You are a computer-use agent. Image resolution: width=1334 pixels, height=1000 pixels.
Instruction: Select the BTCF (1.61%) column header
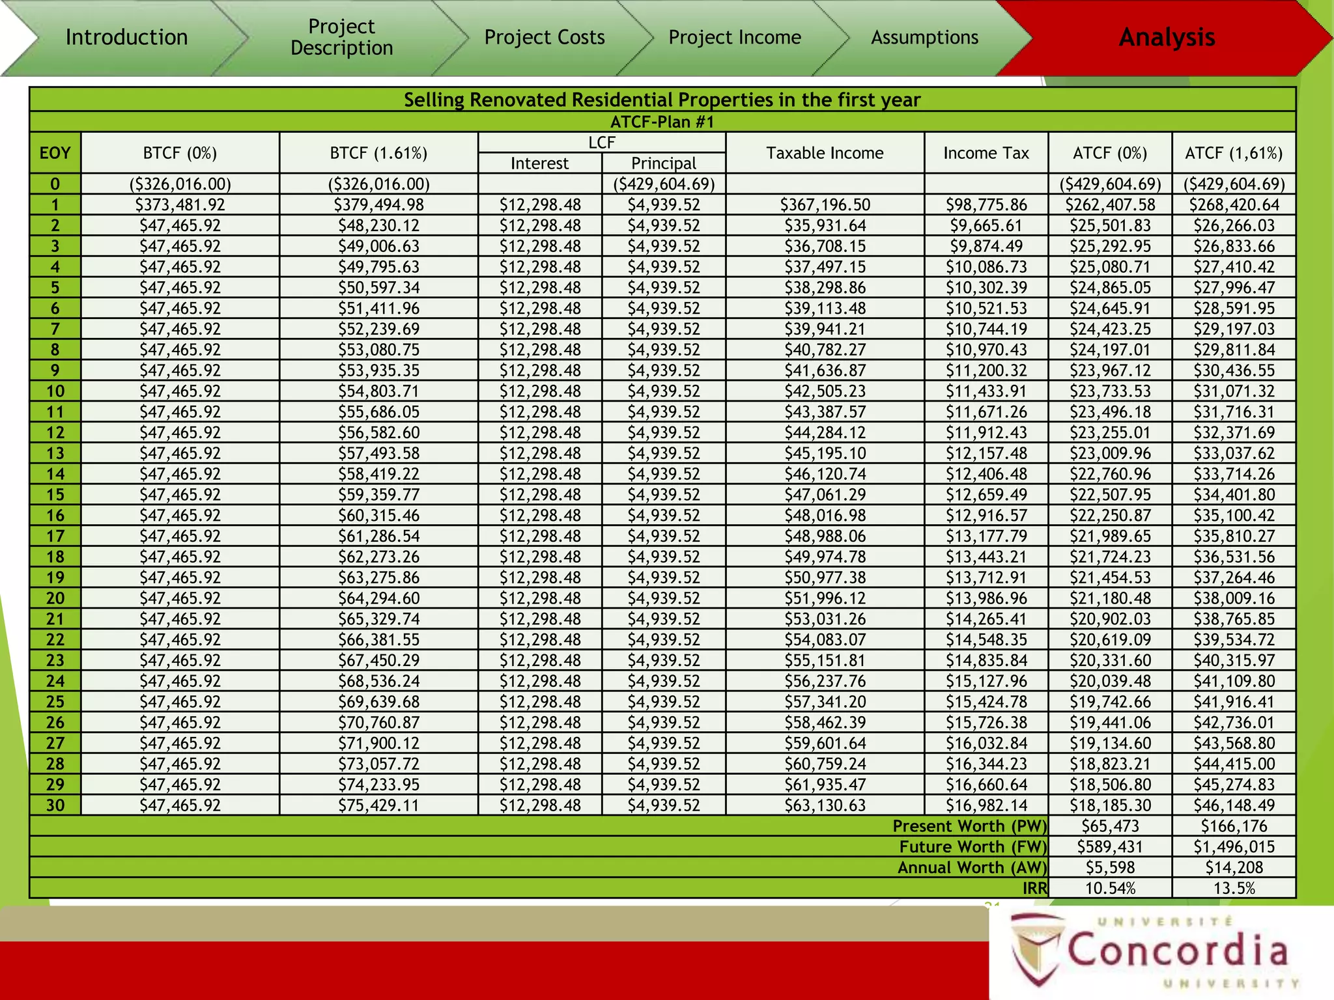[378, 153]
